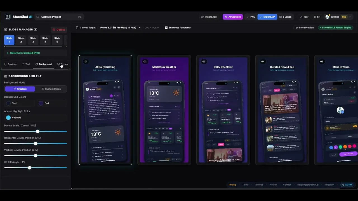
Task: Select Slide 5 in slides manager
Action: (57, 40)
